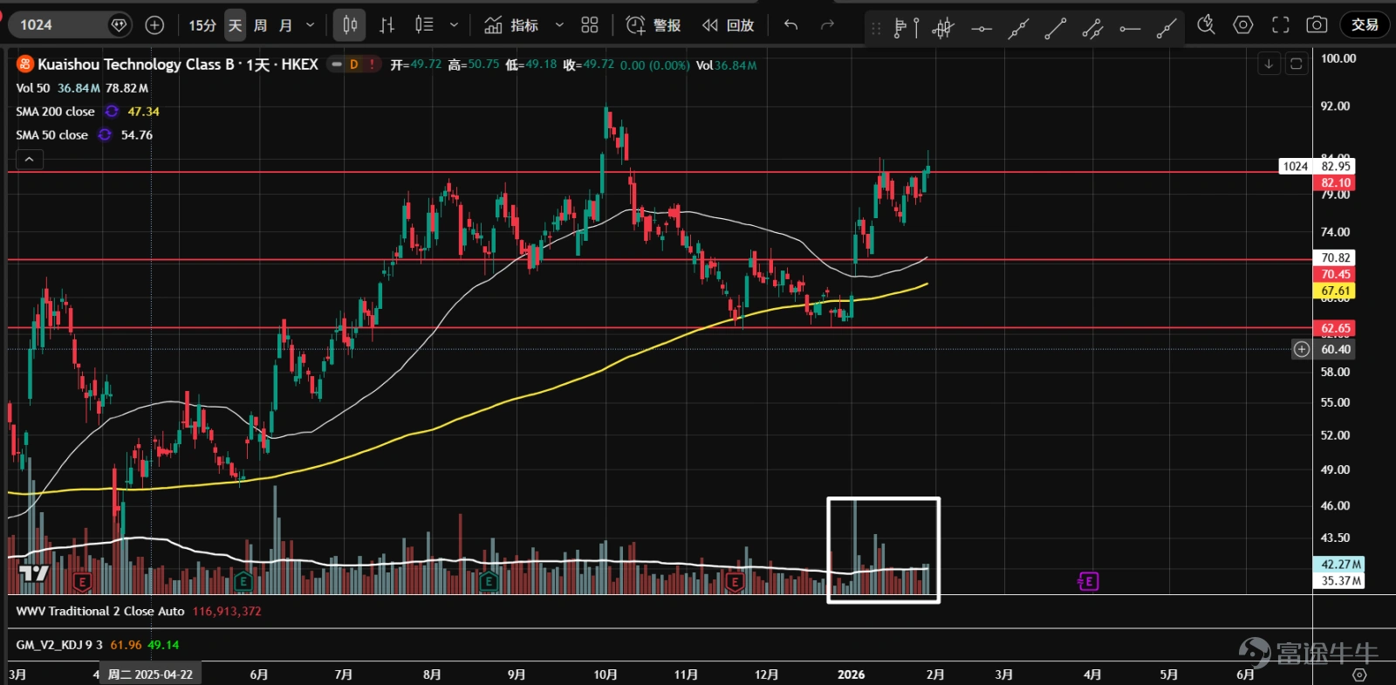The image size is (1396, 685).
Task: Undo the last chart action
Action: pos(791,24)
